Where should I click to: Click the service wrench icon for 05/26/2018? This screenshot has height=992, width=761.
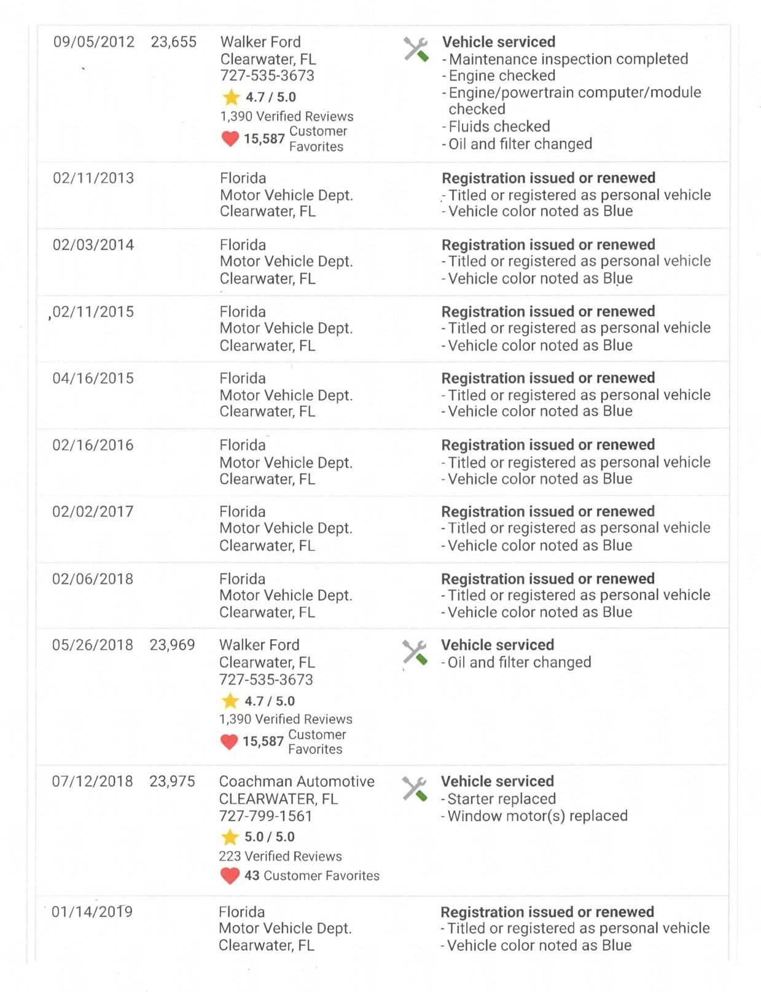pos(415,652)
